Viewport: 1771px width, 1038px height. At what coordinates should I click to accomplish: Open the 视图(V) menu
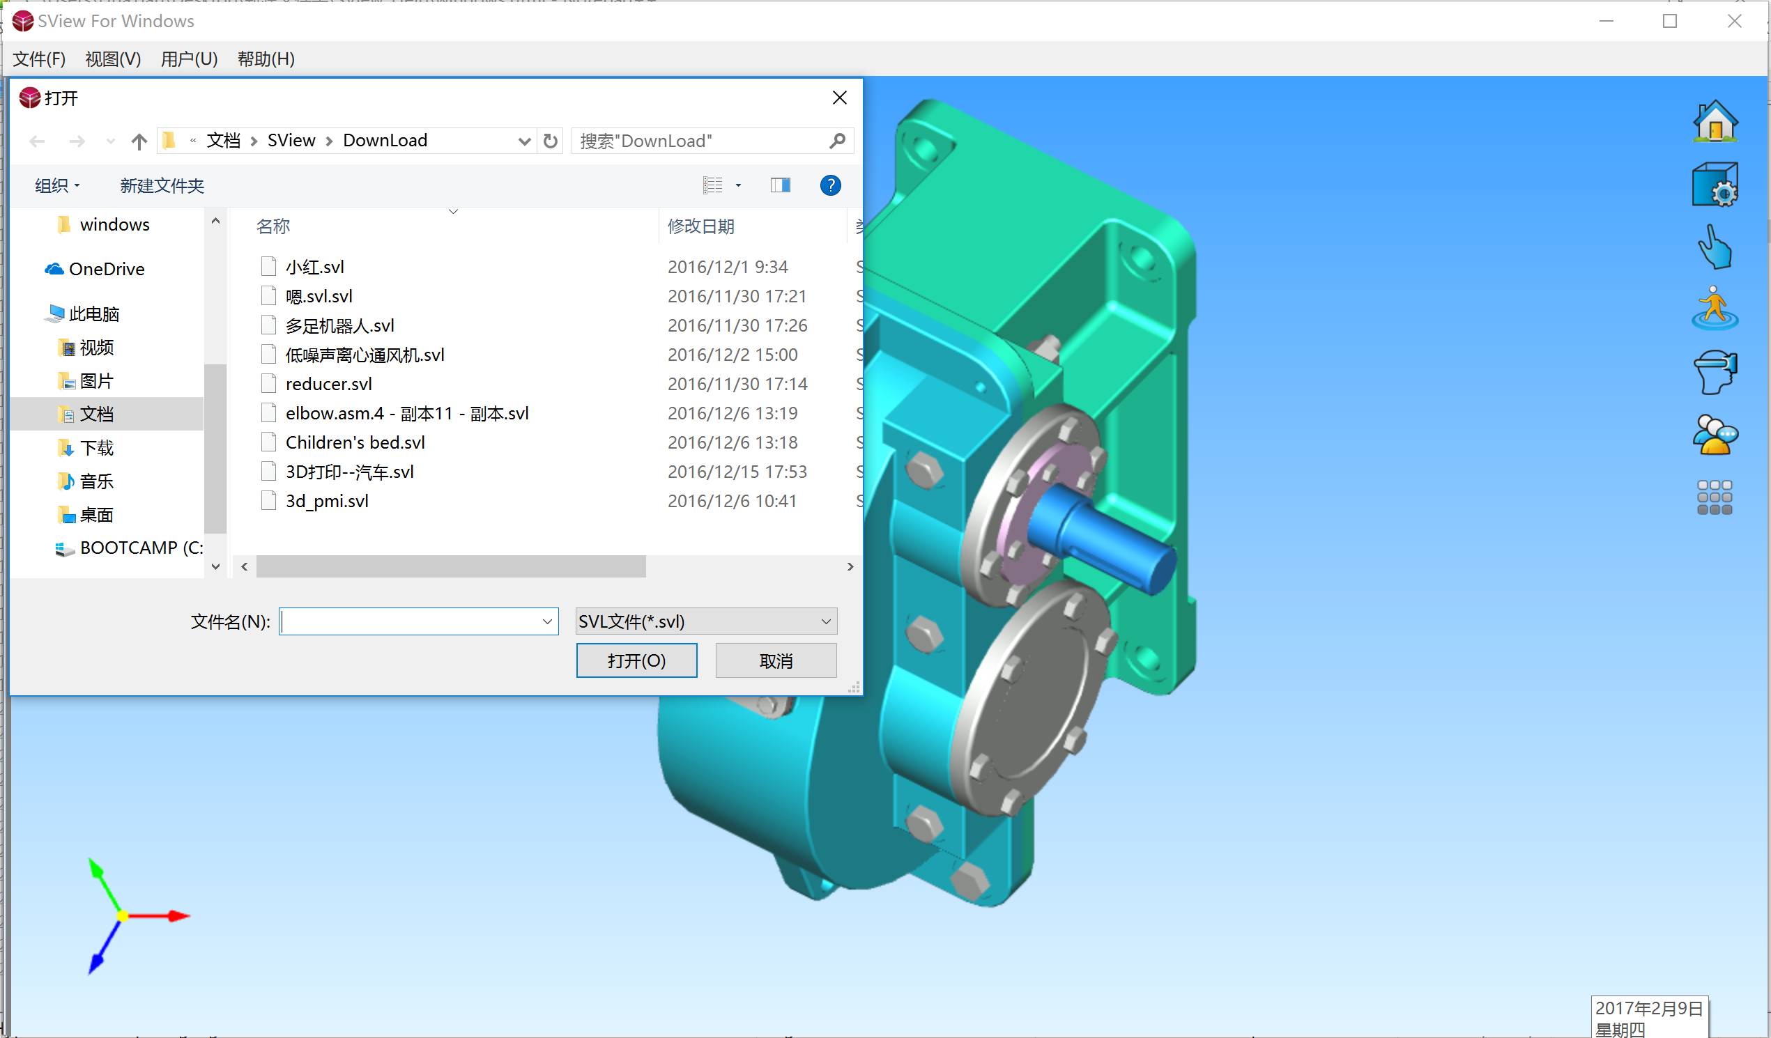tap(112, 59)
